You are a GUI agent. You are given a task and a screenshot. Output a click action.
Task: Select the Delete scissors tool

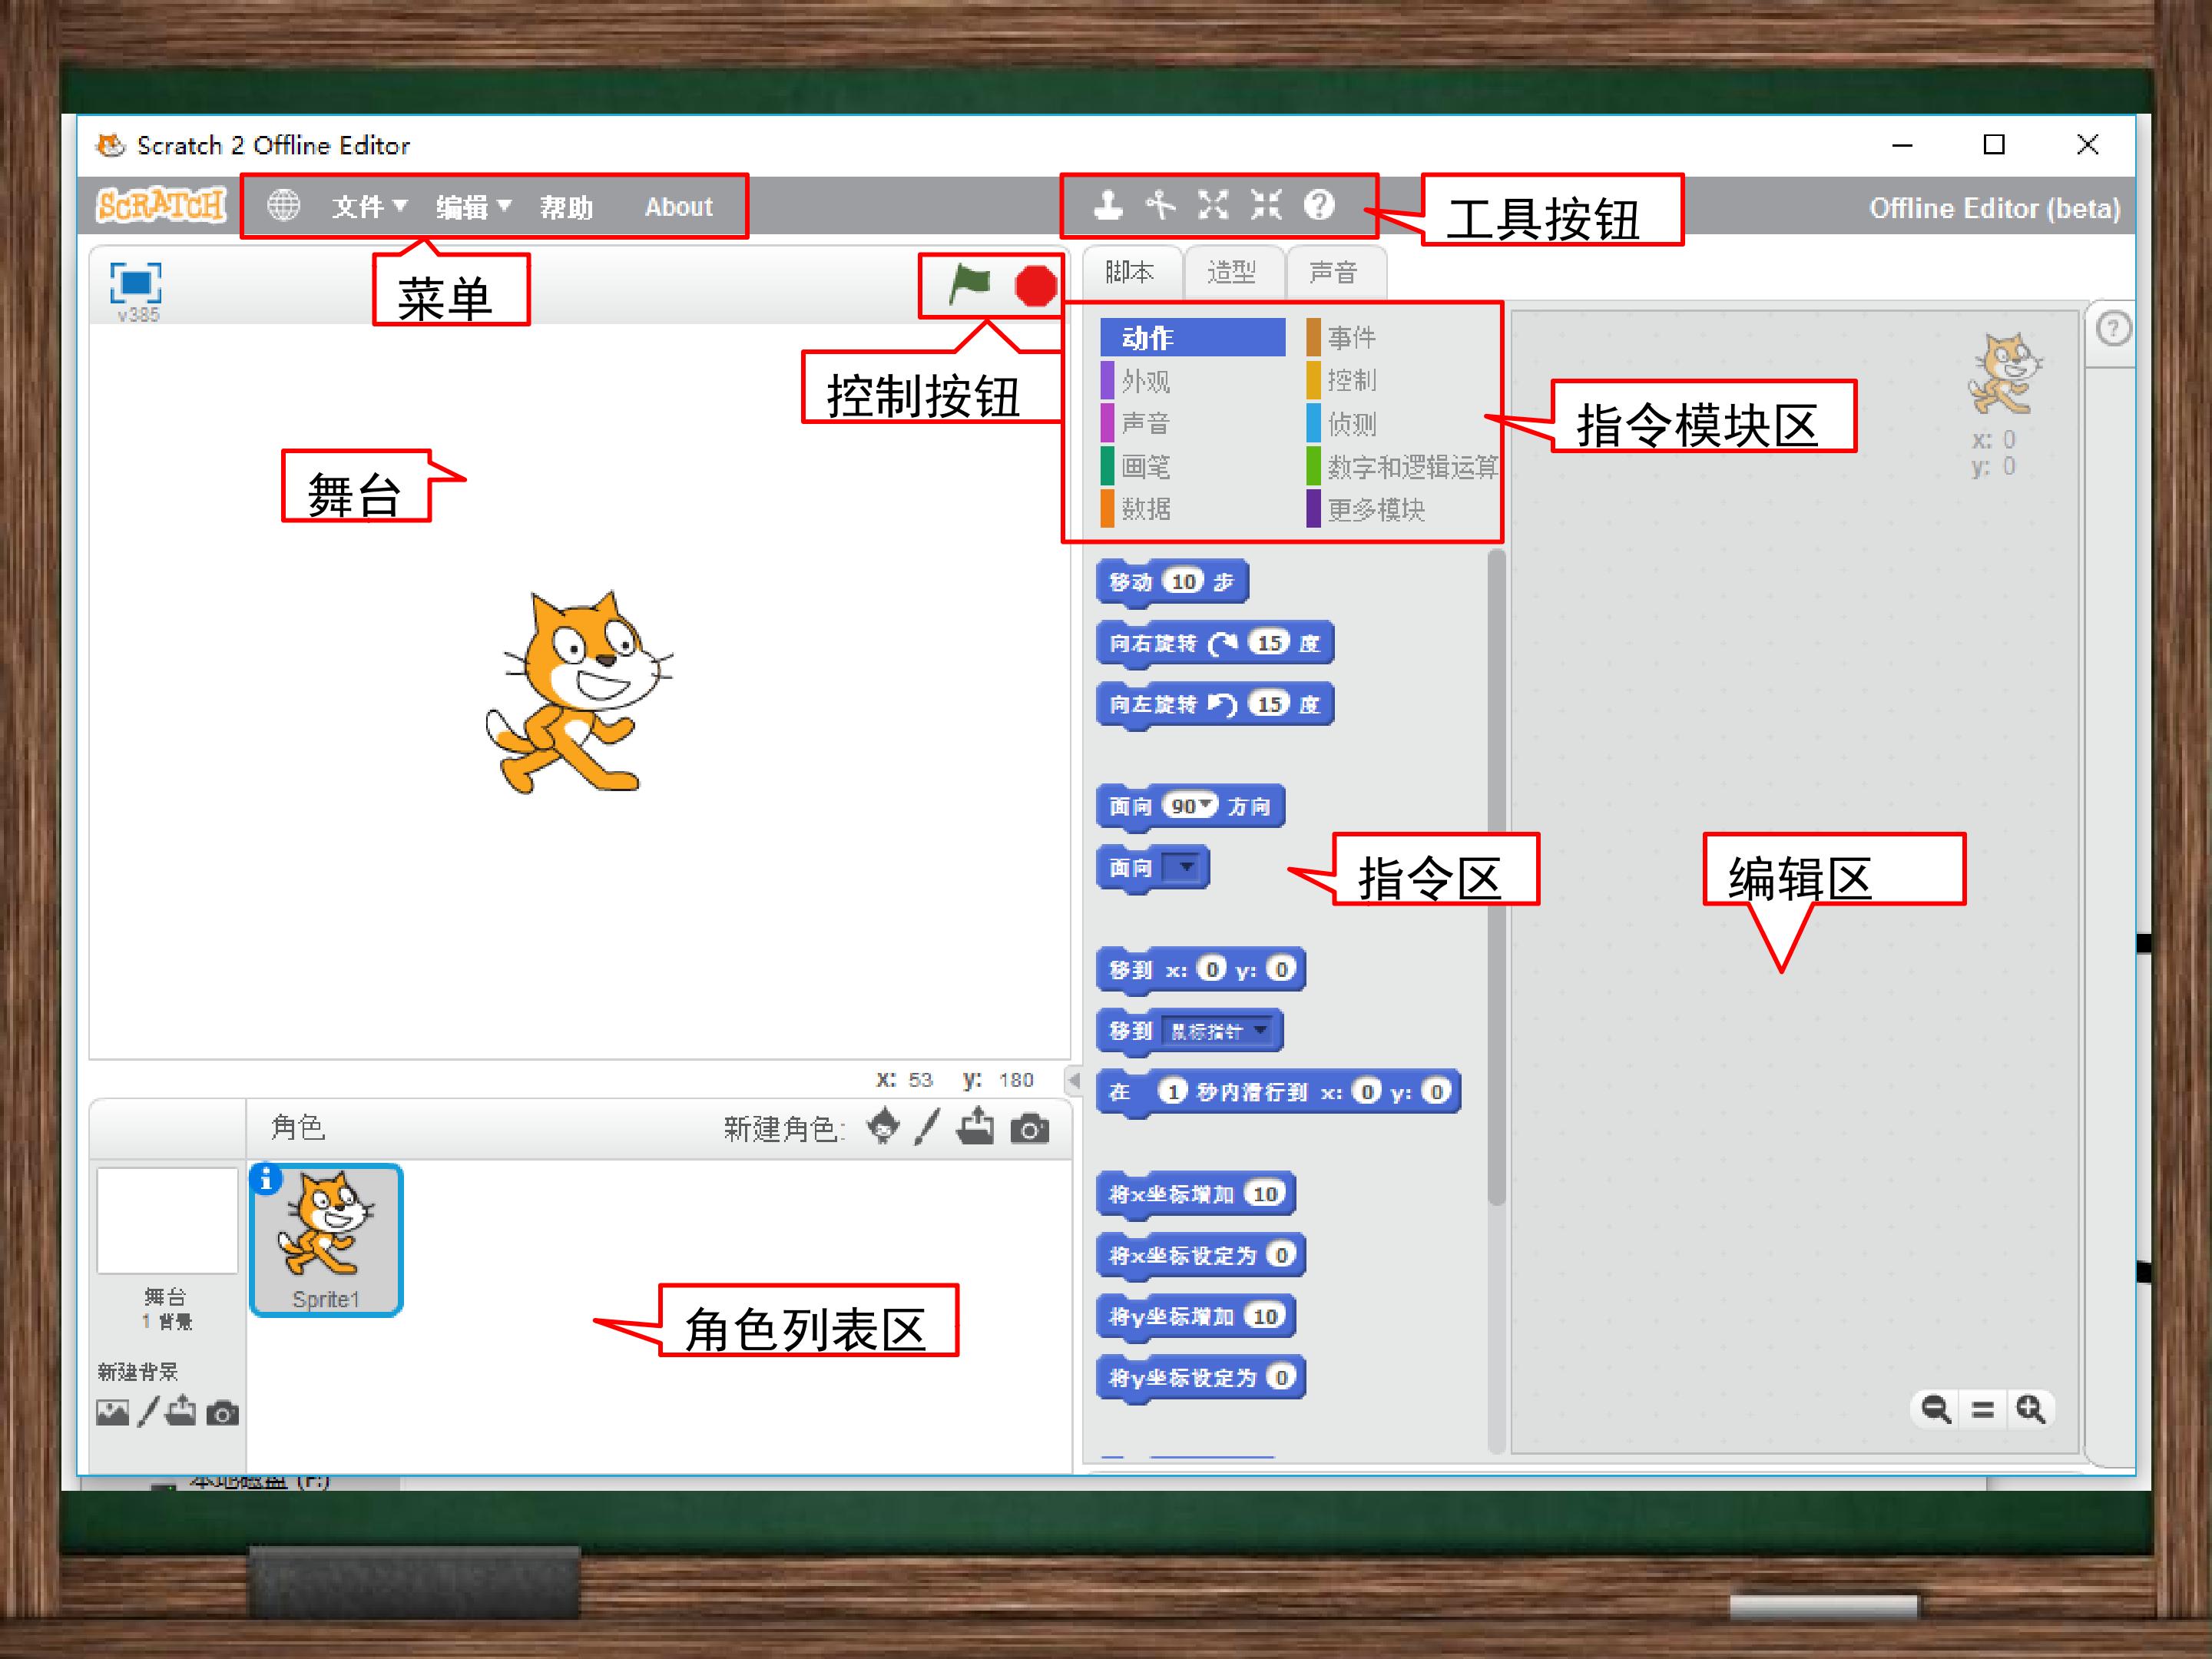[x=1160, y=205]
